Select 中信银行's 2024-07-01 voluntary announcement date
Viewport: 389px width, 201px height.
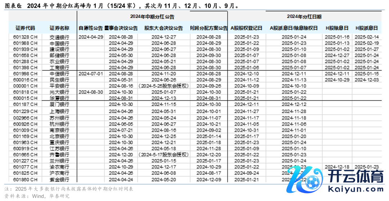click(x=91, y=73)
